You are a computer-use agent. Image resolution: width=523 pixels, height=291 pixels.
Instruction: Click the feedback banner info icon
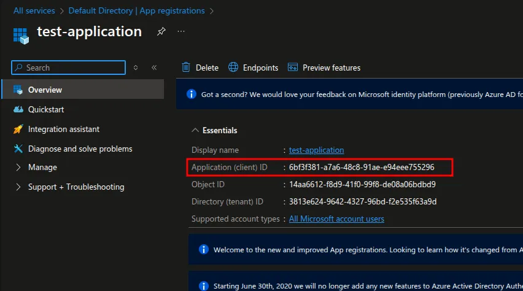point(192,94)
